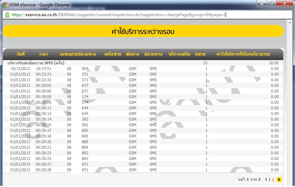Click หน้า 1 จาก 2 page indicator
295x187 pixels.
coord(249,180)
